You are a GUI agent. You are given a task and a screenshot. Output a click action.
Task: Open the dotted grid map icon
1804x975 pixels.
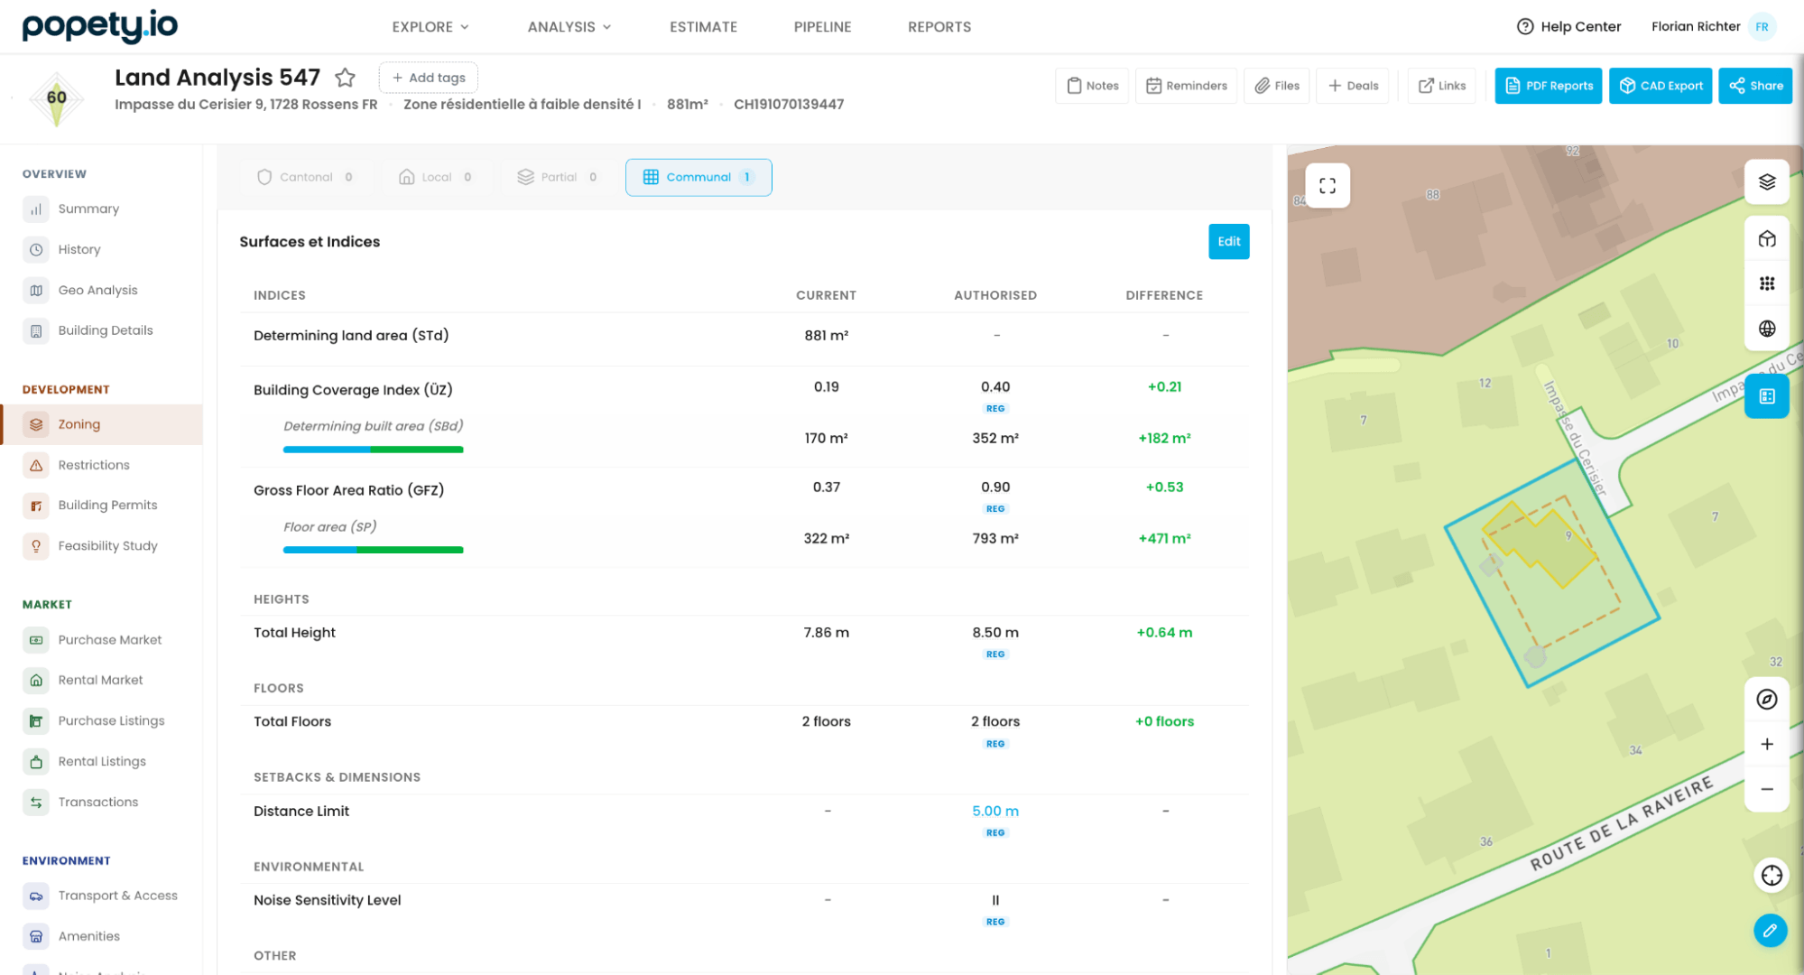pyautogui.click(x=1767, y=283)
